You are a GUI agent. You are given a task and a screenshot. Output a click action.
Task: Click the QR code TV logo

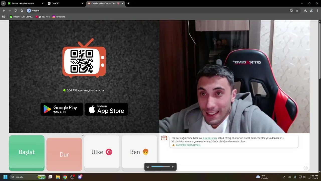[84, 58]
